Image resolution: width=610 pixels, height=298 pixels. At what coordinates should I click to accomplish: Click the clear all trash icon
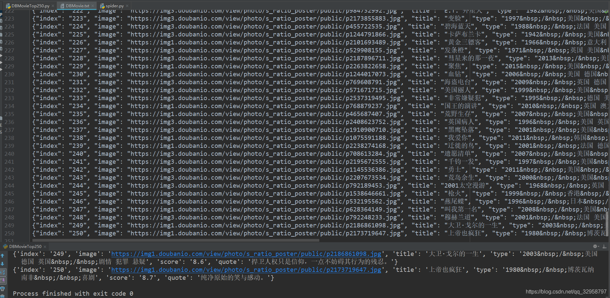coord(3,296)
